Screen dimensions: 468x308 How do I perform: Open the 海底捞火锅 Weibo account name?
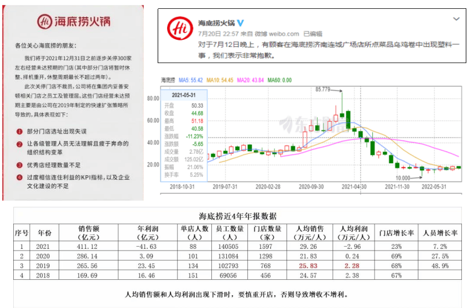point(217,23)
